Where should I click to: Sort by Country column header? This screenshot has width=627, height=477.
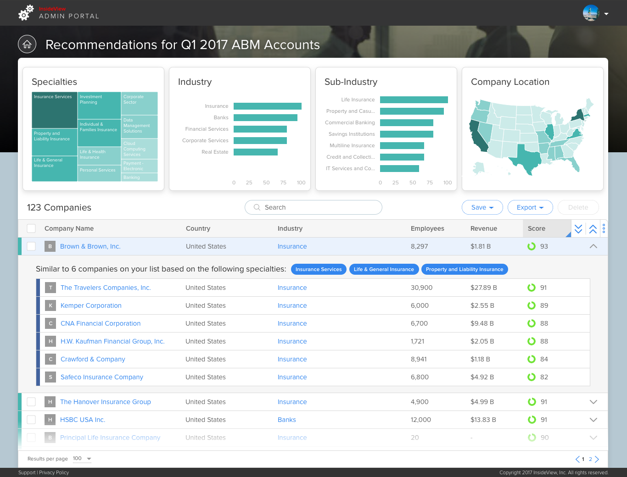click(198, 228)
